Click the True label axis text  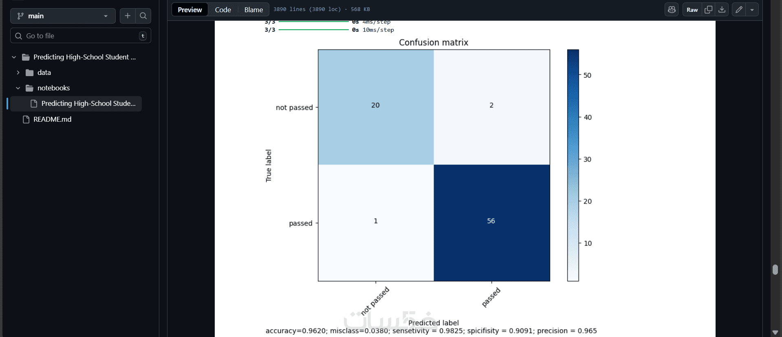[269, 166]
